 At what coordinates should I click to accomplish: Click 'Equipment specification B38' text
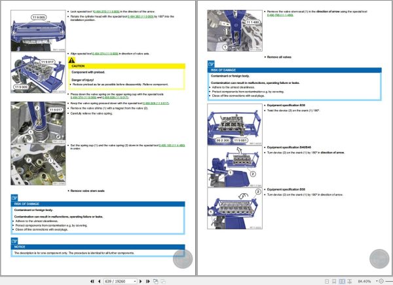[x=286, y=105]
